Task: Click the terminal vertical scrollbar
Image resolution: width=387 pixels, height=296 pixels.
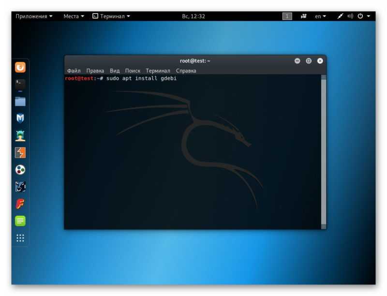Action: pyautogui.click(x=324, y=152)
